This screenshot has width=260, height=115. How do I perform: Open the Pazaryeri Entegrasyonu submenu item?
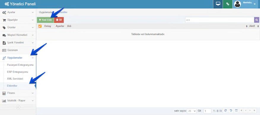tap(20, 65)
